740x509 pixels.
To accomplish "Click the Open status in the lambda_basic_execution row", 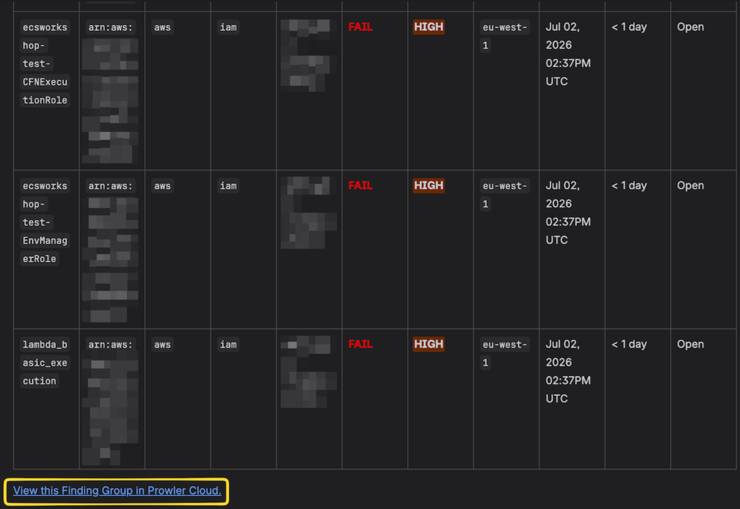I will (691, 345).
